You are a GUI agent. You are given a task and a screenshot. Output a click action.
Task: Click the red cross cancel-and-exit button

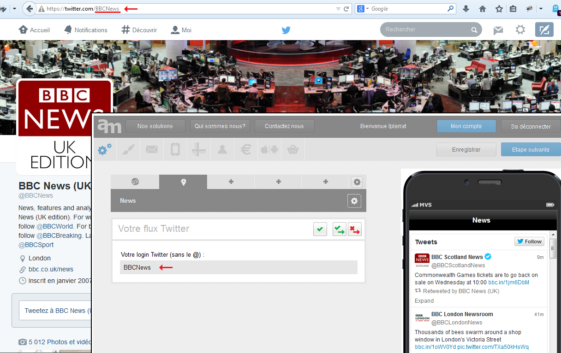tap(354, 229)
